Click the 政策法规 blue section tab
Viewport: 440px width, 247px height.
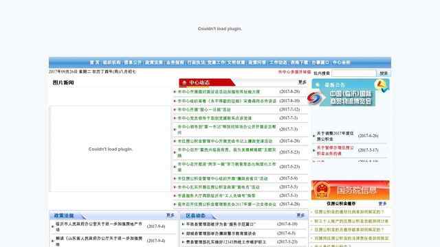point(67,215)
